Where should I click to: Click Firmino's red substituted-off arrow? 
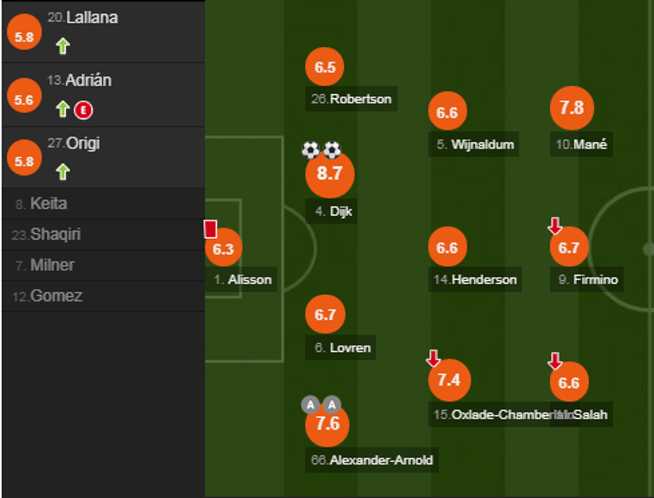555,226
